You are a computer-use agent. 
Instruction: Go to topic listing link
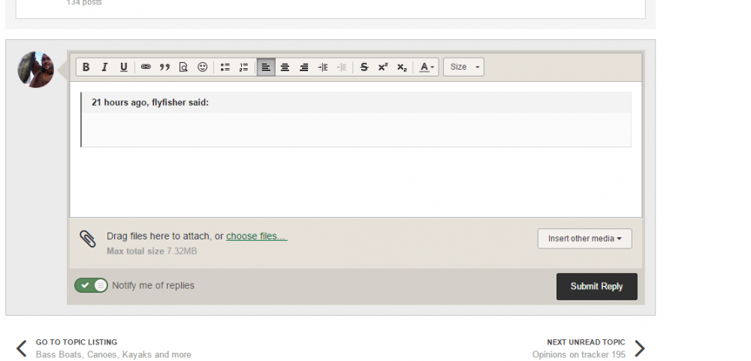77,341
